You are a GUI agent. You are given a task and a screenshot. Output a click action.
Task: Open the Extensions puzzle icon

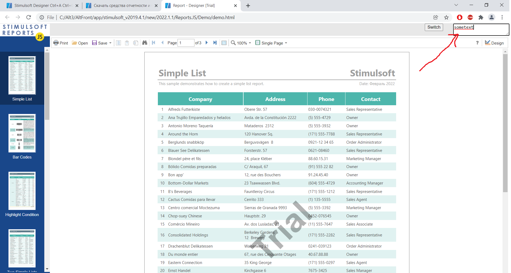click(481, 17)
